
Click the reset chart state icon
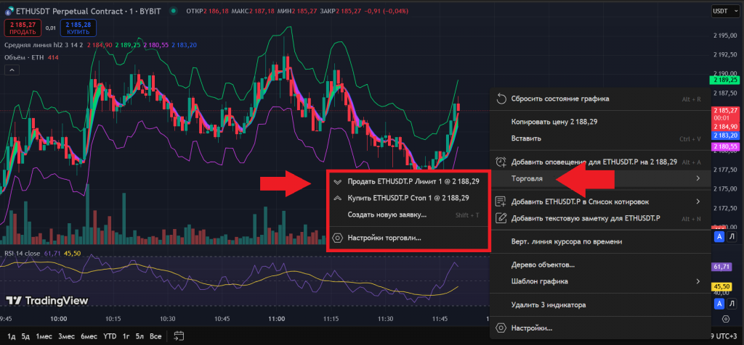500,99
